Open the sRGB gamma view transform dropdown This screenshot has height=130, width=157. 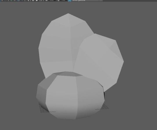pos(87,1)
